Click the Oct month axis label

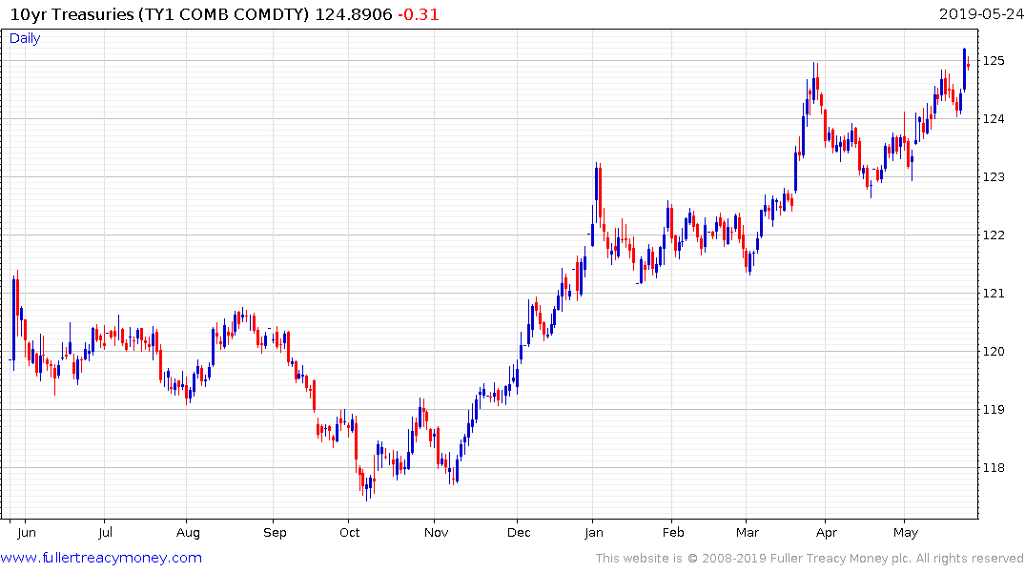click(x=350, y=532)
